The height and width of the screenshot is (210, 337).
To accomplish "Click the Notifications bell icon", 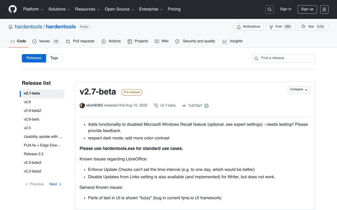I will [x=239, y=27].
